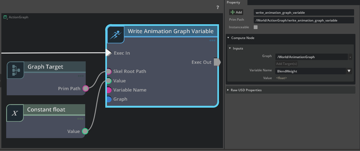The height and width of the screenshot is (151, 360).
Task: Click the Write Animation Graph Variable running-figure icon
Action: pos(116,34)
